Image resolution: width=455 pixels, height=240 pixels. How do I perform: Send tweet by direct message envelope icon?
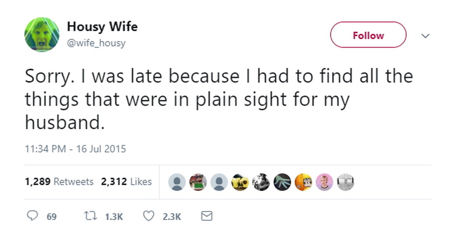click(x=207, y=216)
